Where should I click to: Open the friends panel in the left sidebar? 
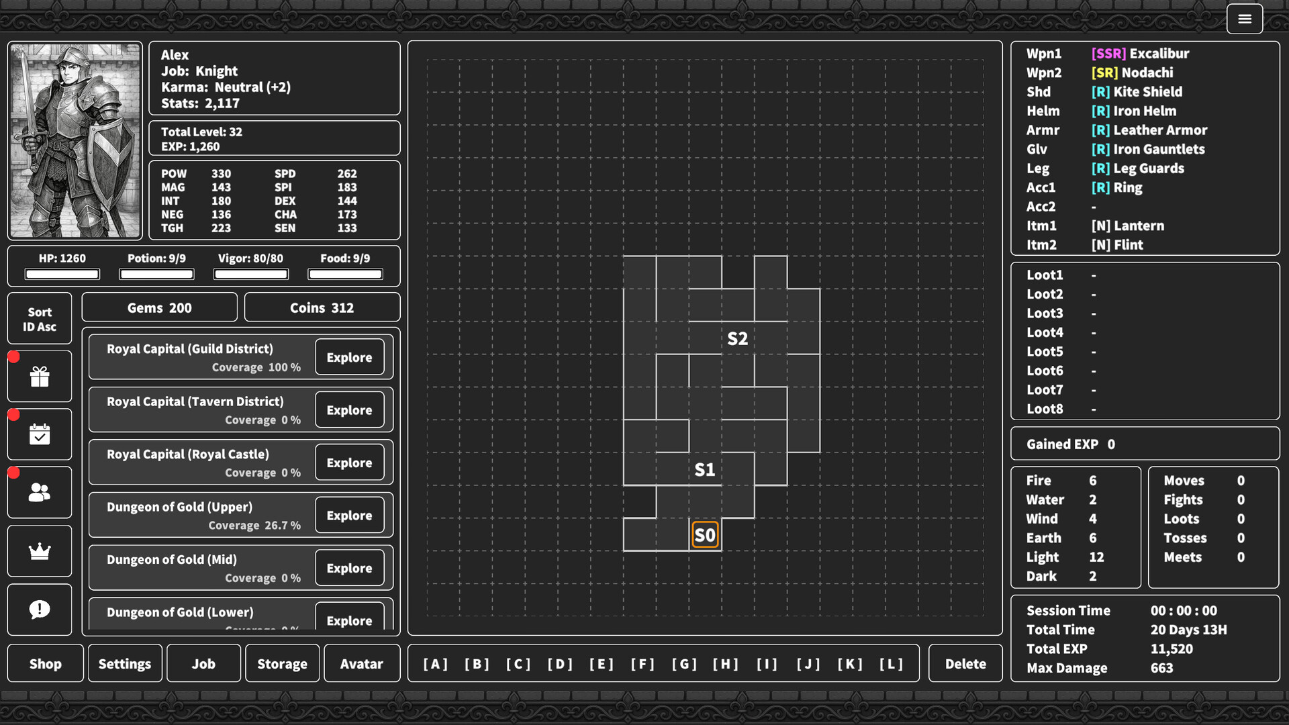[39, 492]
